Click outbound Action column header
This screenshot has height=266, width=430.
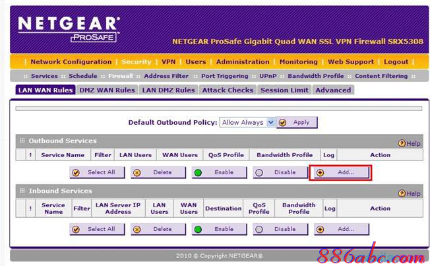tap(380, 155)
